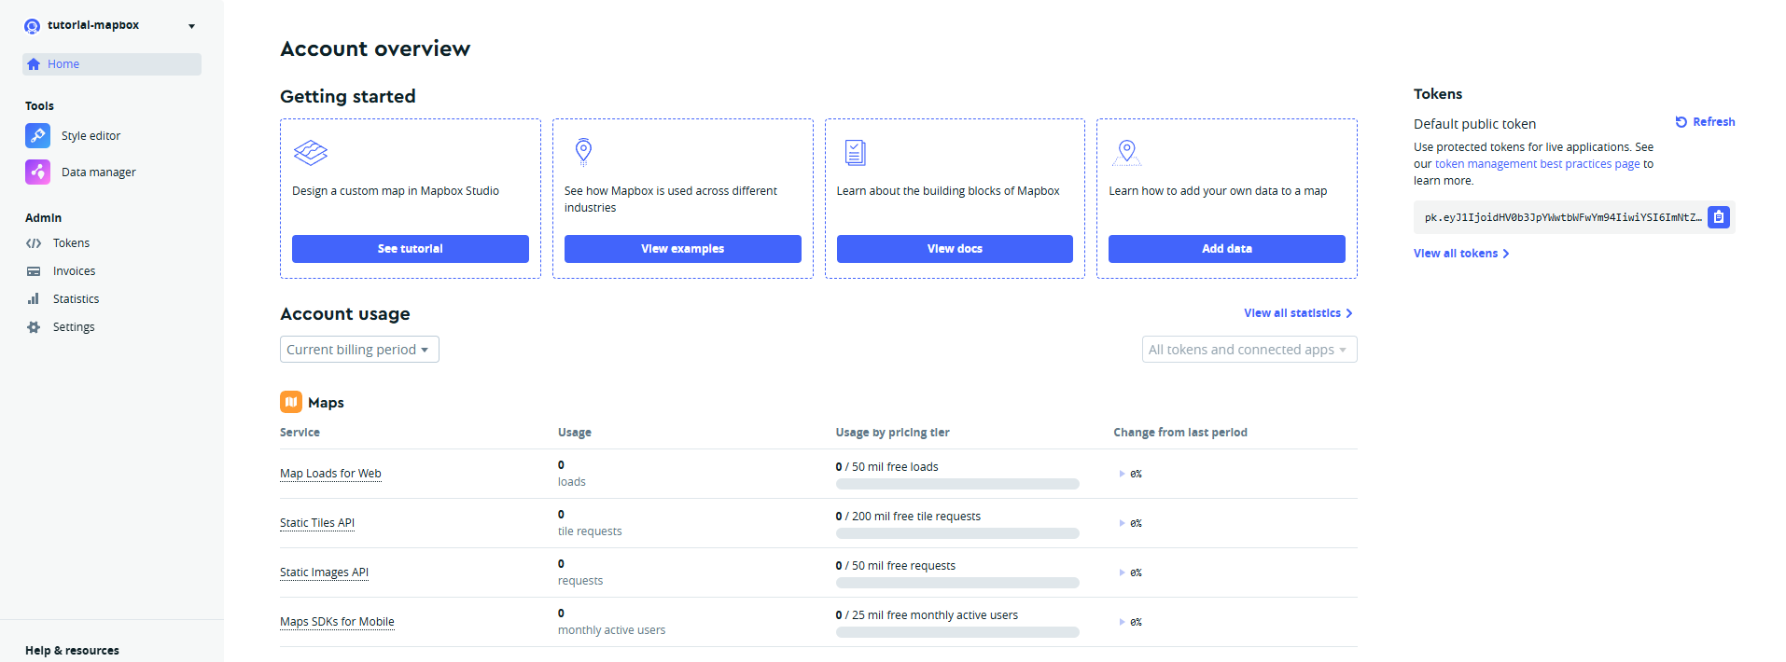The height and width of the screenshot is (662, 1786).
Task: Click the account avatar icon for tutorial-mapbox
Action: [x=32, y=26]
